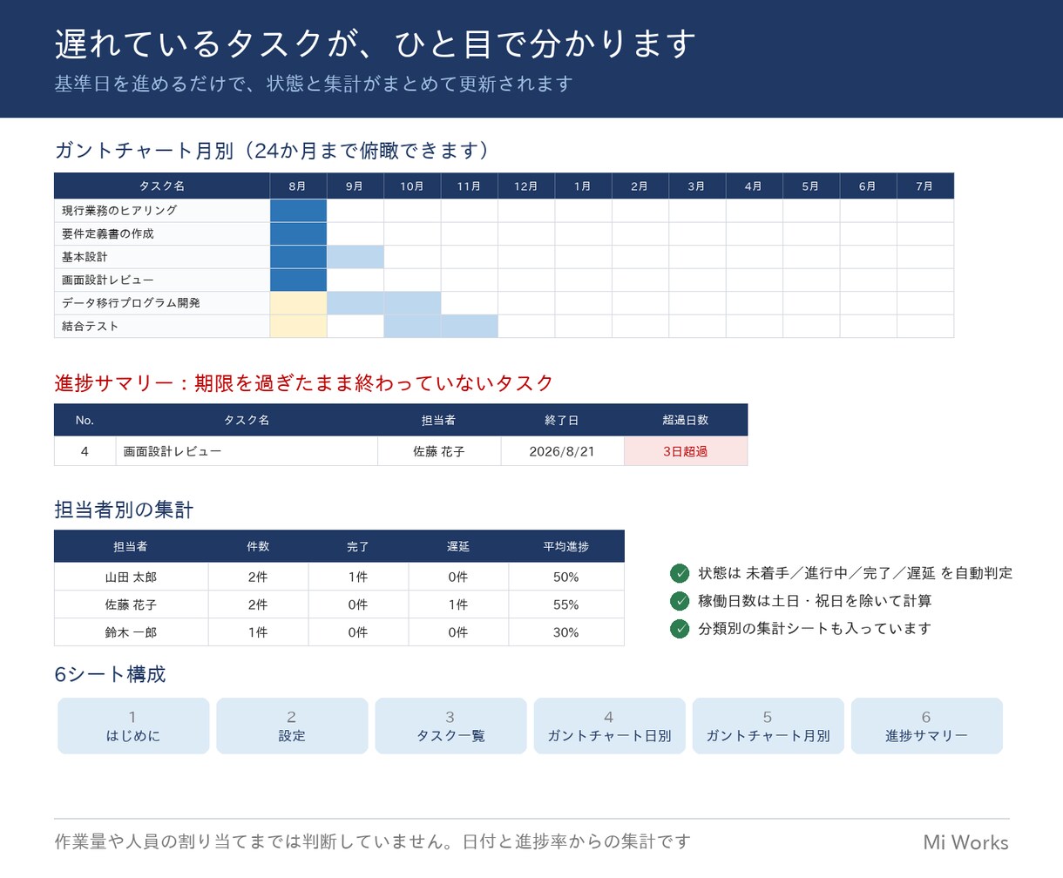Click the 1件 遅延 cell for 佐藤 花子
The height and width of the screenshot is (878, 1063).
click(x=458, y=604)
